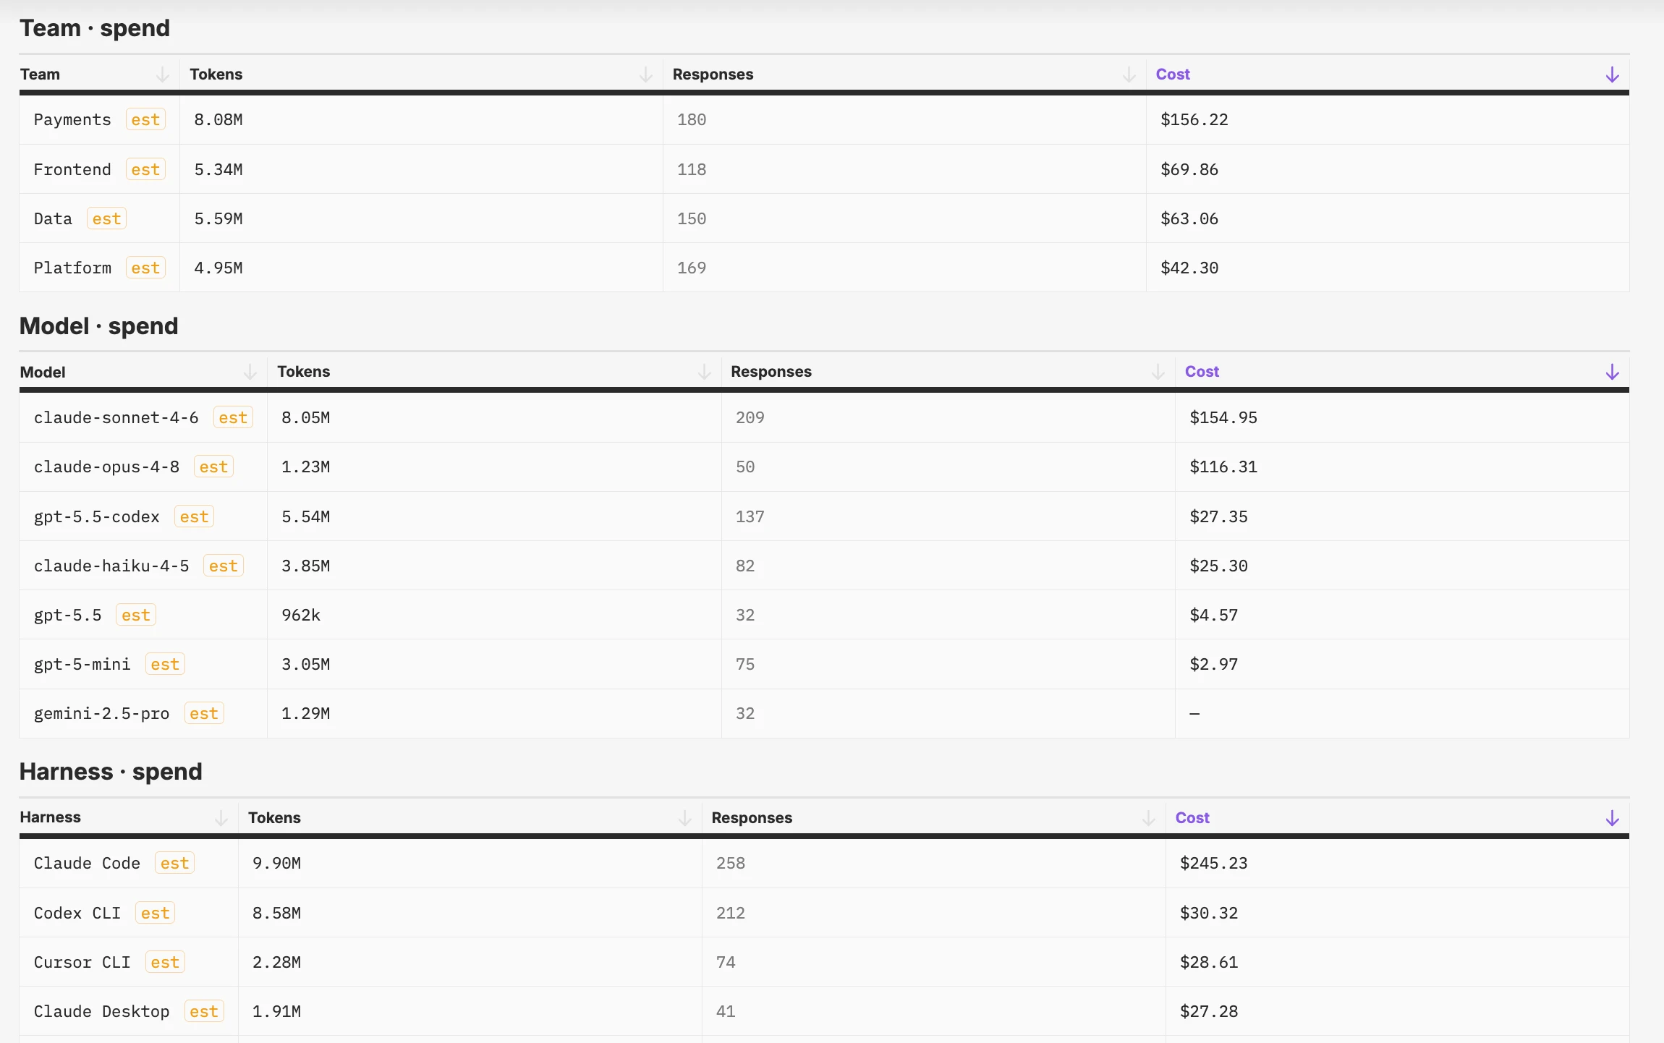The image size is (1664, 1043).
Task: Select the Claude Desktop harness name
Action: click(101, 1011)
